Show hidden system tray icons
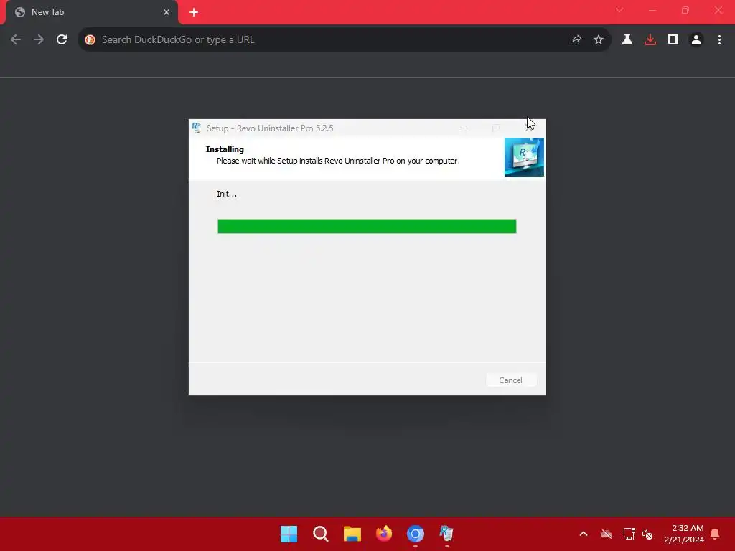Screen dimensions: 735x551 pos(584,534)
